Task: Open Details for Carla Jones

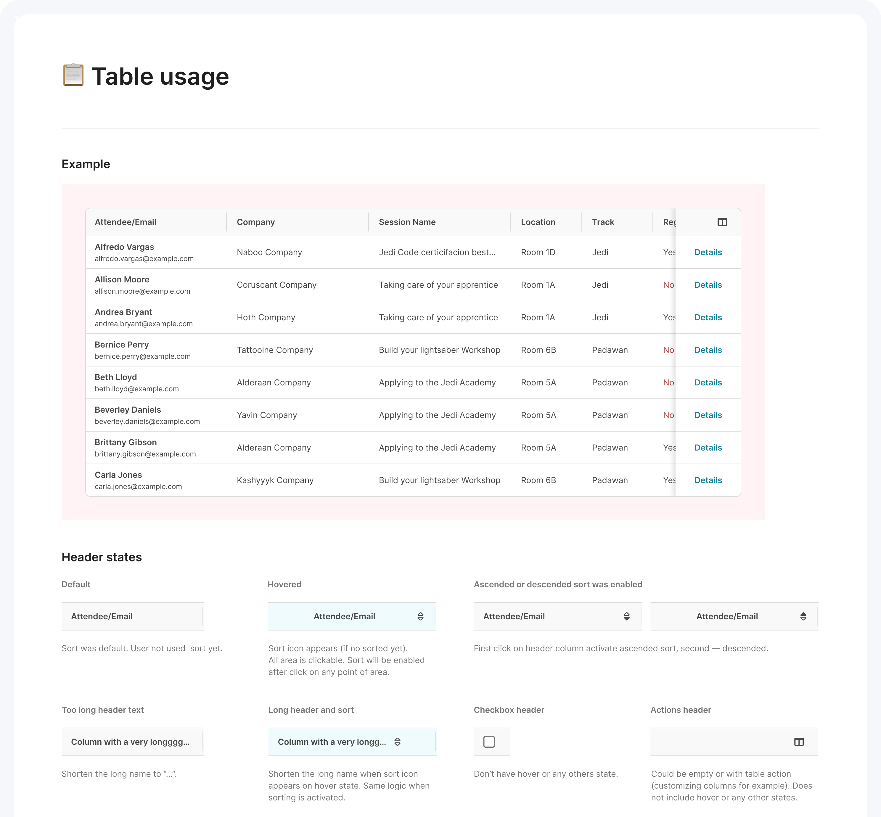Action: point(708,480)
